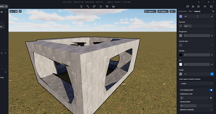Select the scatter brush tool
This screenshot has width=216, height=114.
click(x=107, y=6)
